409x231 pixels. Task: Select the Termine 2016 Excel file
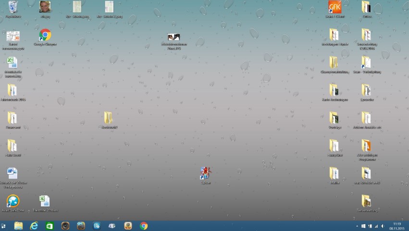pos(45,201)
